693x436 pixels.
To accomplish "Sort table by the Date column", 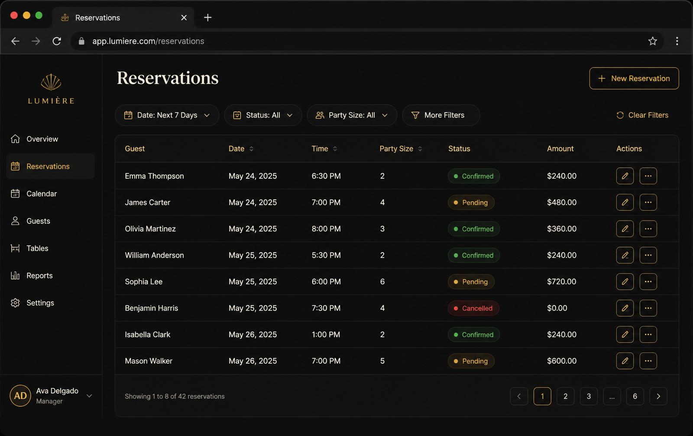I will pos(241,149).
